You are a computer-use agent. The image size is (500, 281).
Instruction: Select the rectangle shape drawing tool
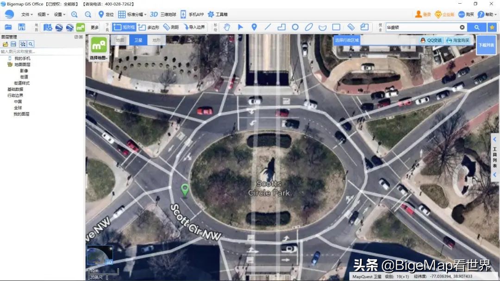(x=336, y=27)
